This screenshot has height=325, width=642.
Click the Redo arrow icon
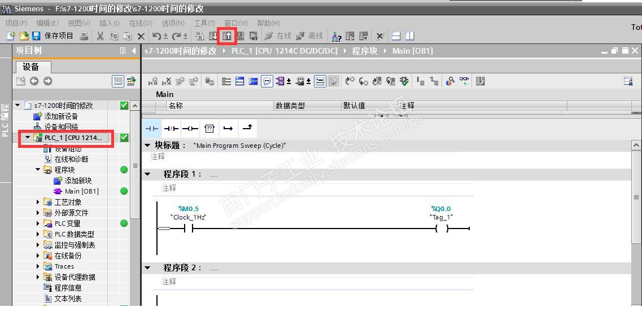pos(177,36)
